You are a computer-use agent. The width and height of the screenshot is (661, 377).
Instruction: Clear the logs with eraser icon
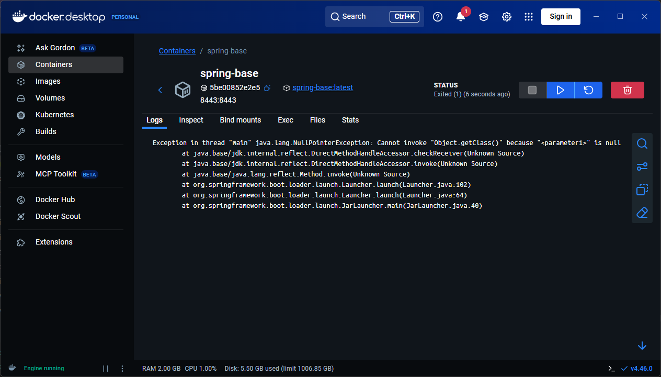click(642, 213)
